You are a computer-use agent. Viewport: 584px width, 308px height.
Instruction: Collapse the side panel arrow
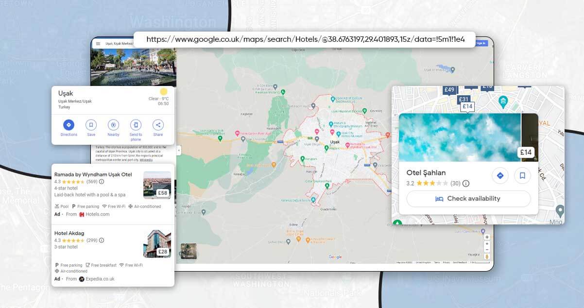pos(178,151)
